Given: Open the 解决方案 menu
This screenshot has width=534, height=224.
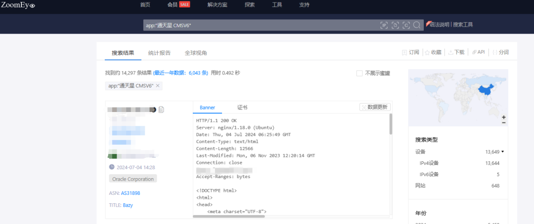Looking at the screenshot, I should (217, 5).
